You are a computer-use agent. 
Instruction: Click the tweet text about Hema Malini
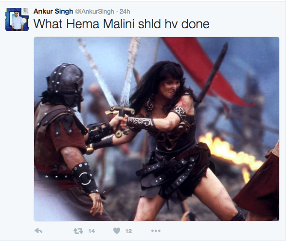tap(121, 24)
